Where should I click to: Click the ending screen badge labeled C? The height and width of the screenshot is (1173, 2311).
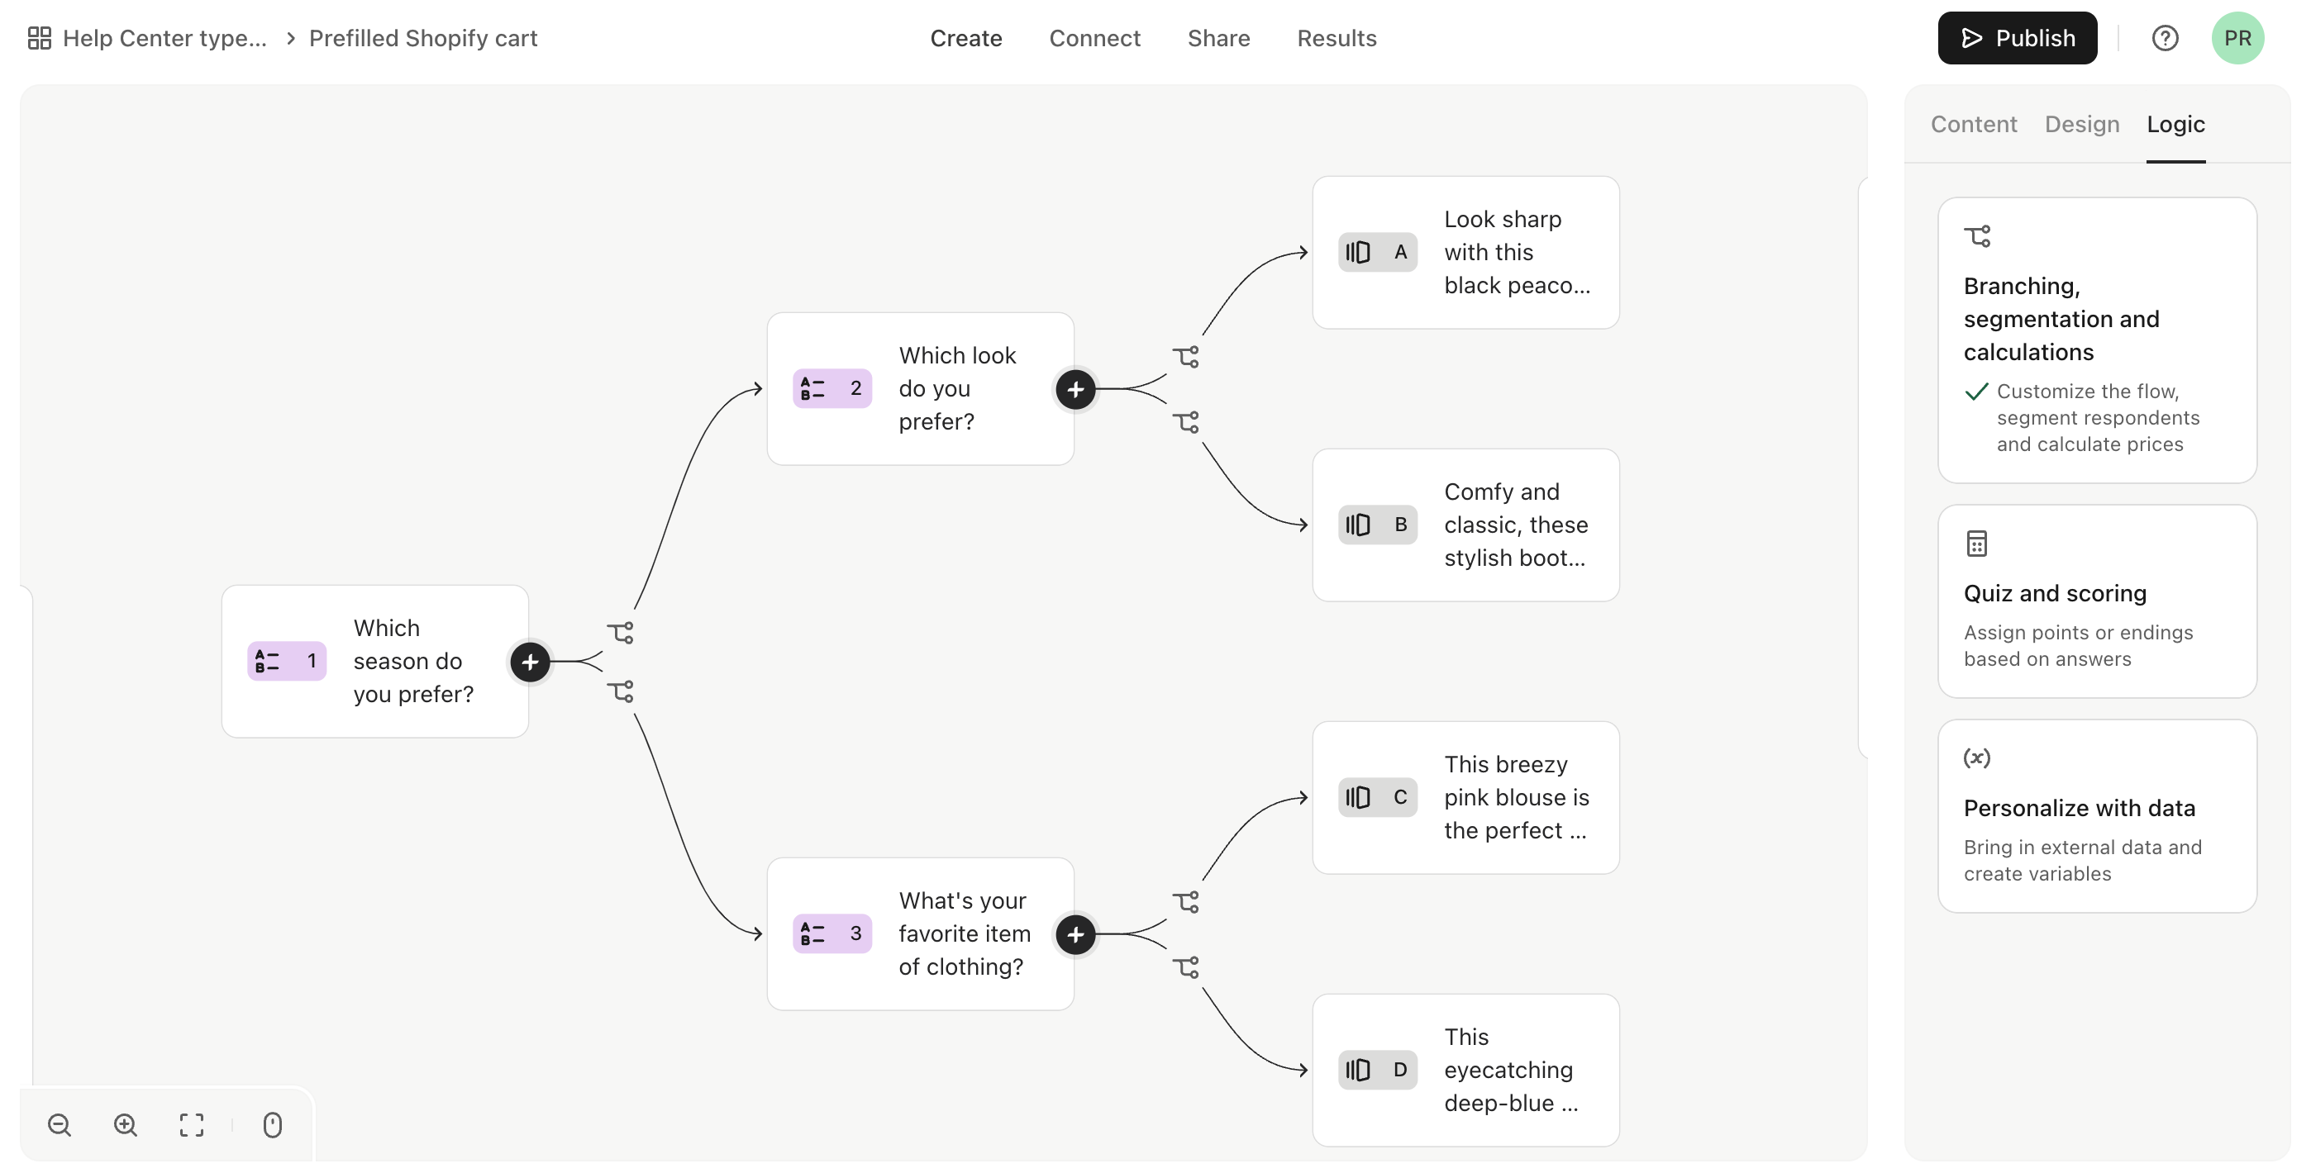click(x=1378, y=797)
